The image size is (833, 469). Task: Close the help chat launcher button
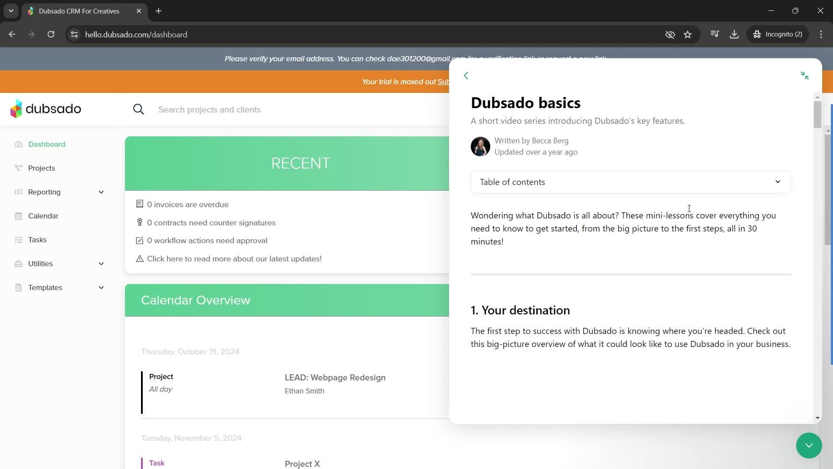pos(809,446)
